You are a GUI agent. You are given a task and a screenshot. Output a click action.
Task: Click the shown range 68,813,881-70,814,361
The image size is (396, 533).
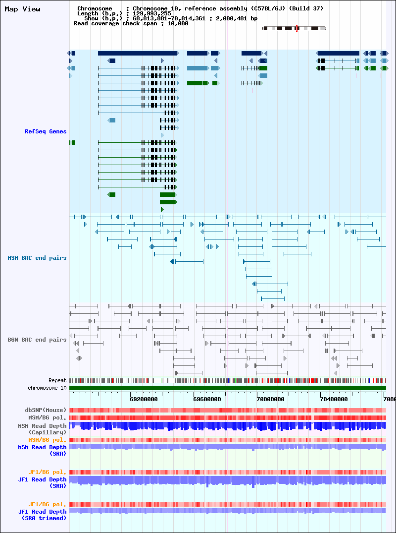point(169,18)
